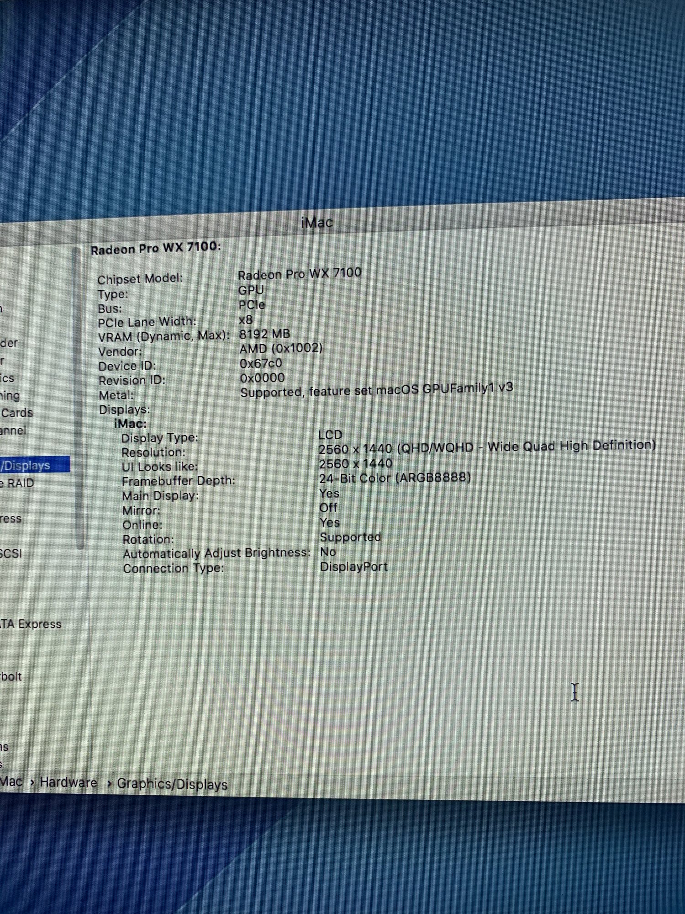Viewport: 685px width, 914px height.
Task: Click the Bus value PCIe
Action: coord(252,305)
